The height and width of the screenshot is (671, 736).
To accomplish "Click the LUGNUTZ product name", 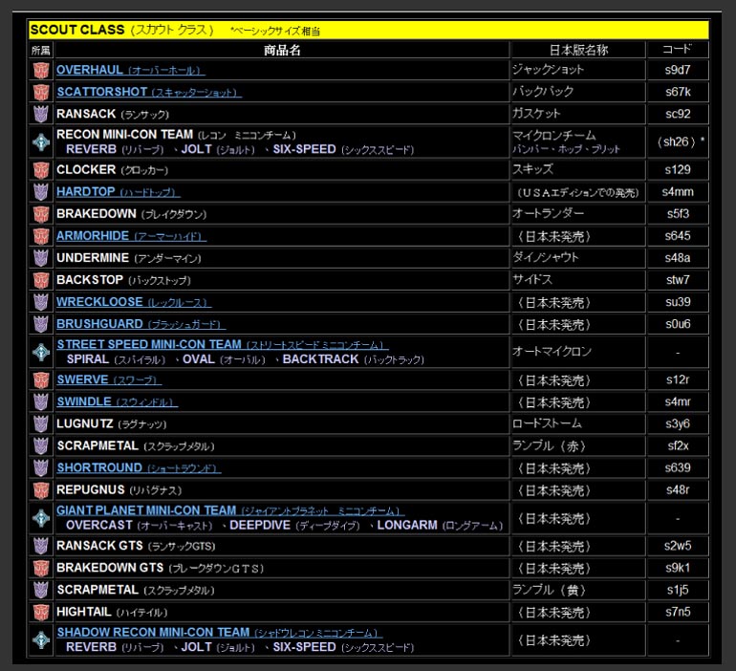I will [x=112, y=424].
